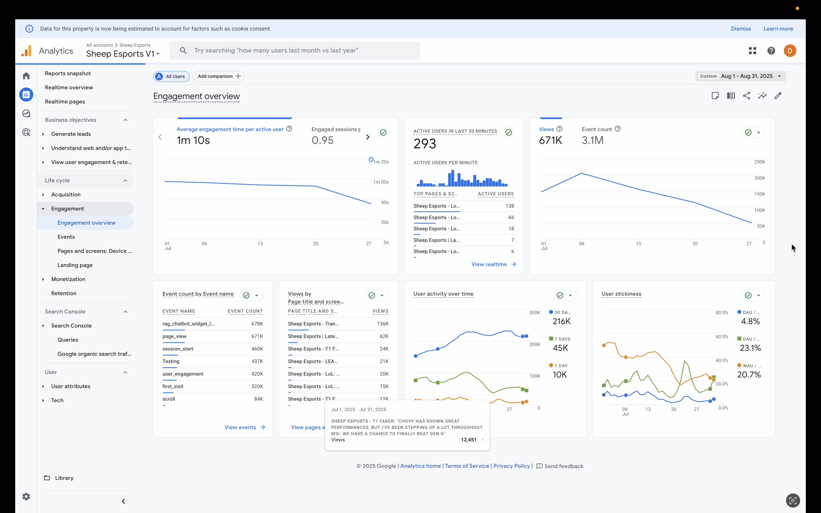Click data quality checkmark on realtime card
The image size is (821, 513).
[508, 132]
